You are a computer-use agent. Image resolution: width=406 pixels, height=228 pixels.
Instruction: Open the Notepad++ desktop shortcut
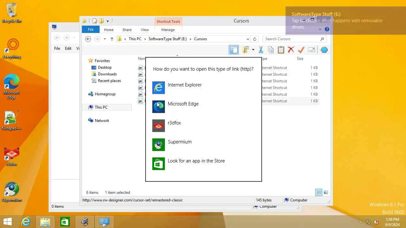coord(12,121)
